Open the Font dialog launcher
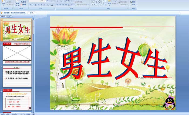The width and height of the screenshot is (189, 115). [54, 9]
